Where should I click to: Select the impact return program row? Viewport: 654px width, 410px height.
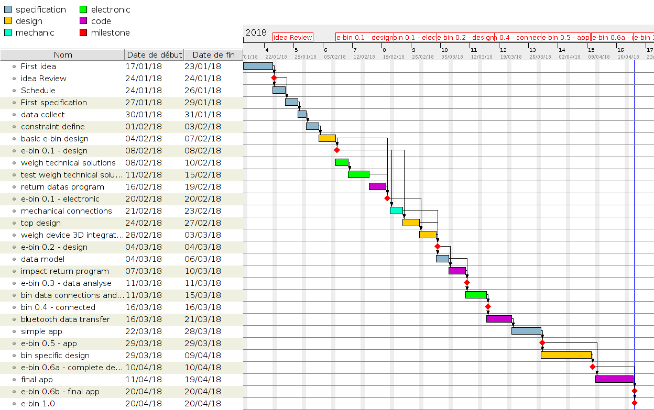pos(122,271)
